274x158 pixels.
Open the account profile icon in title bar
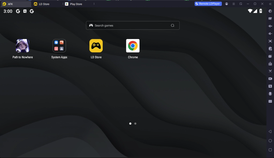[226, 4]
